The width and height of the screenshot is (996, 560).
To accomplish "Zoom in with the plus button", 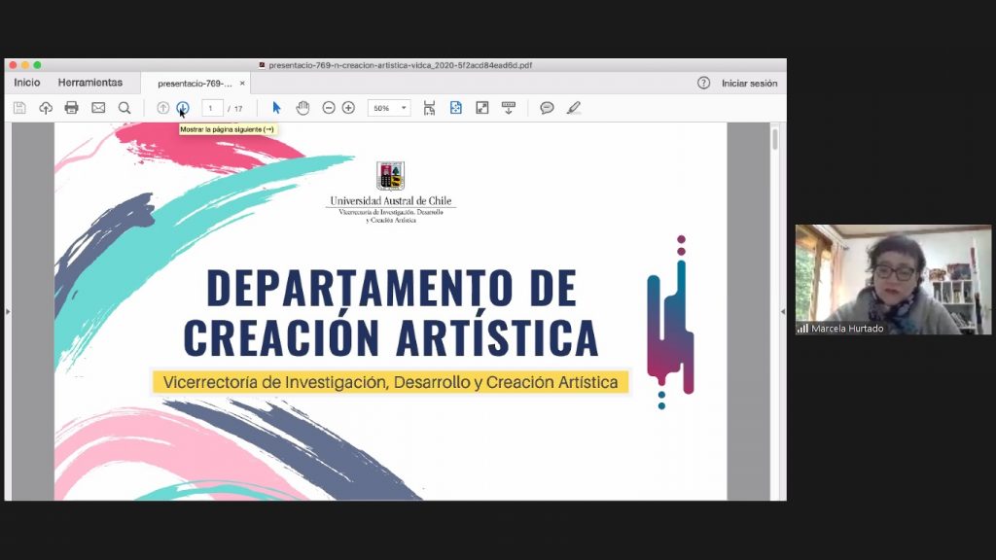I will [348, 108].
